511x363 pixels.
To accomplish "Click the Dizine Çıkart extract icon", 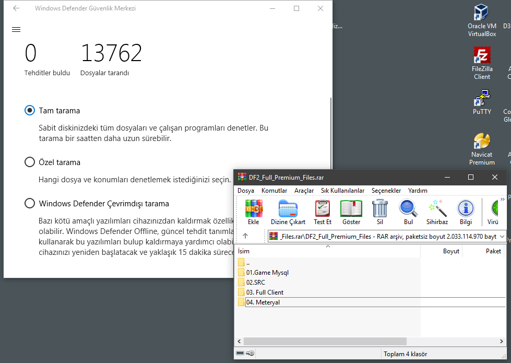I will [x=288, y=213].
